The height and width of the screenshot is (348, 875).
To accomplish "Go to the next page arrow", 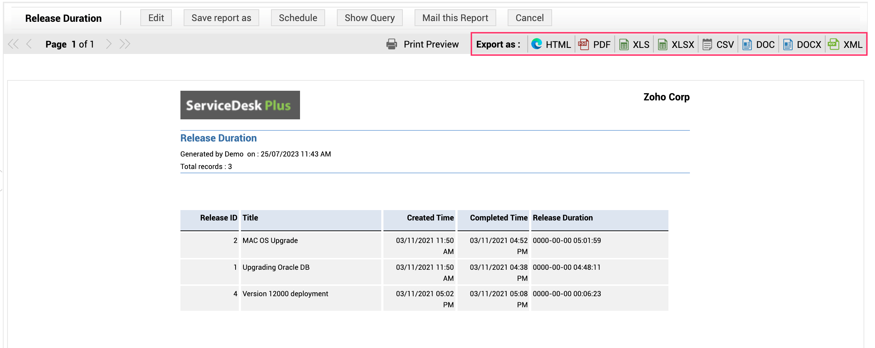I will coord(109,44).
